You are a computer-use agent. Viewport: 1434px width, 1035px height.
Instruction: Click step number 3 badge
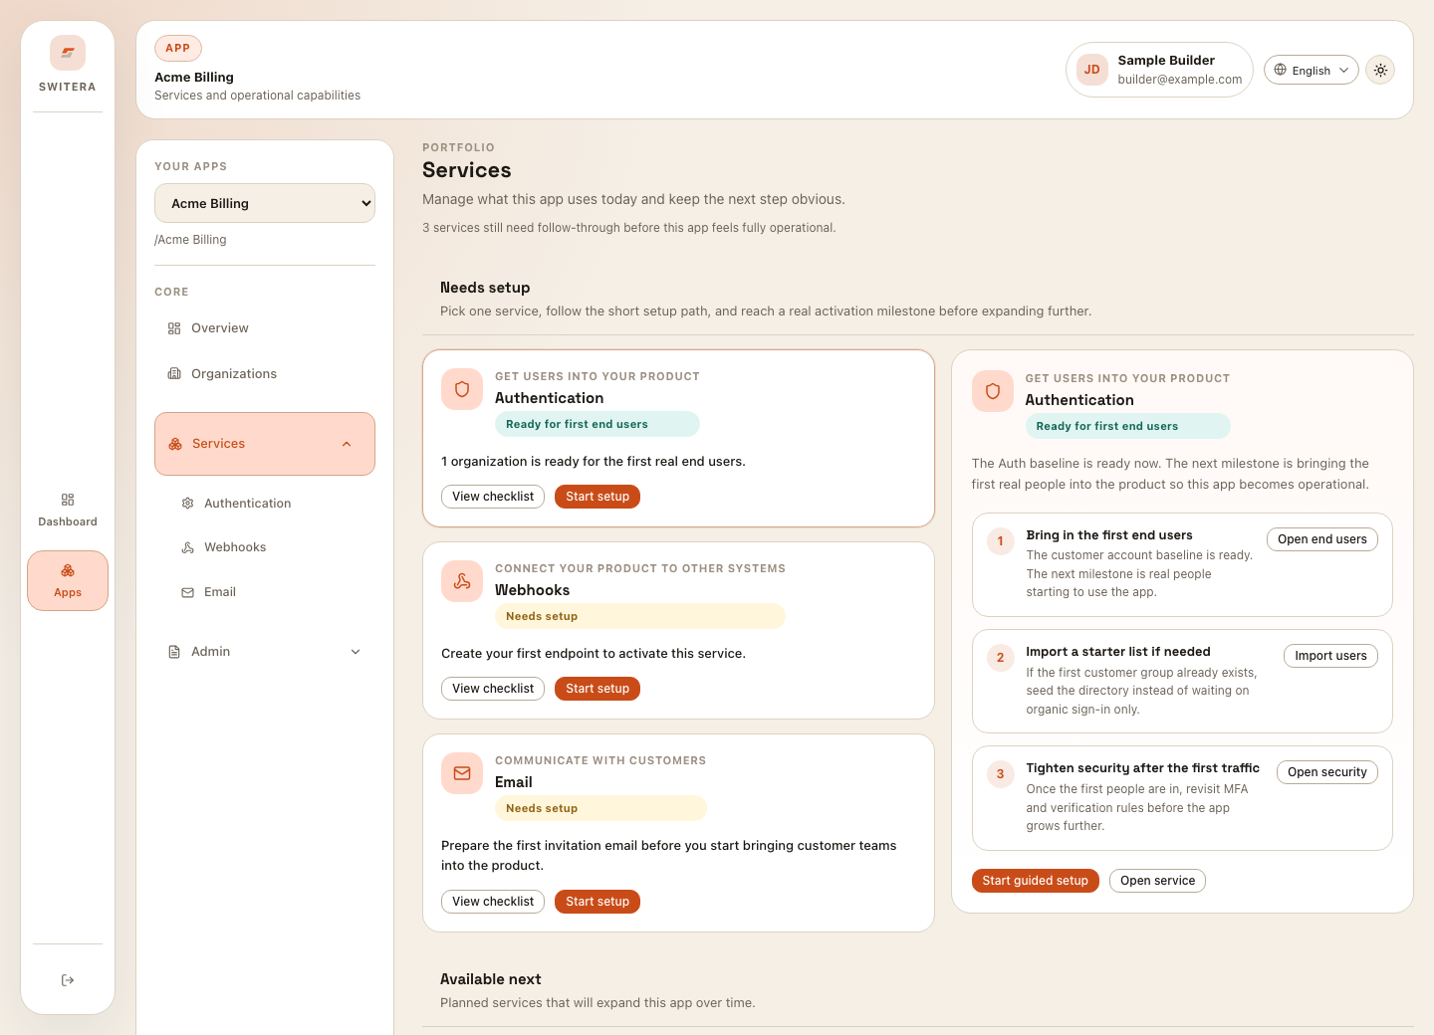(1001, 774)
